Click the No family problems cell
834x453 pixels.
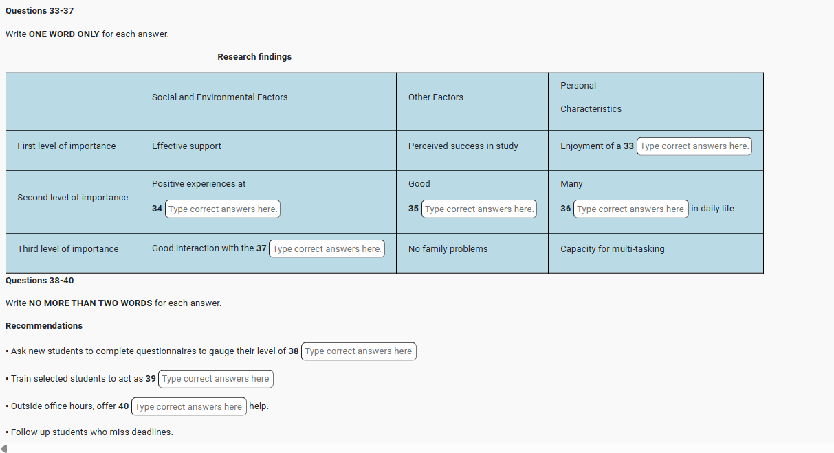pos(448,249)
